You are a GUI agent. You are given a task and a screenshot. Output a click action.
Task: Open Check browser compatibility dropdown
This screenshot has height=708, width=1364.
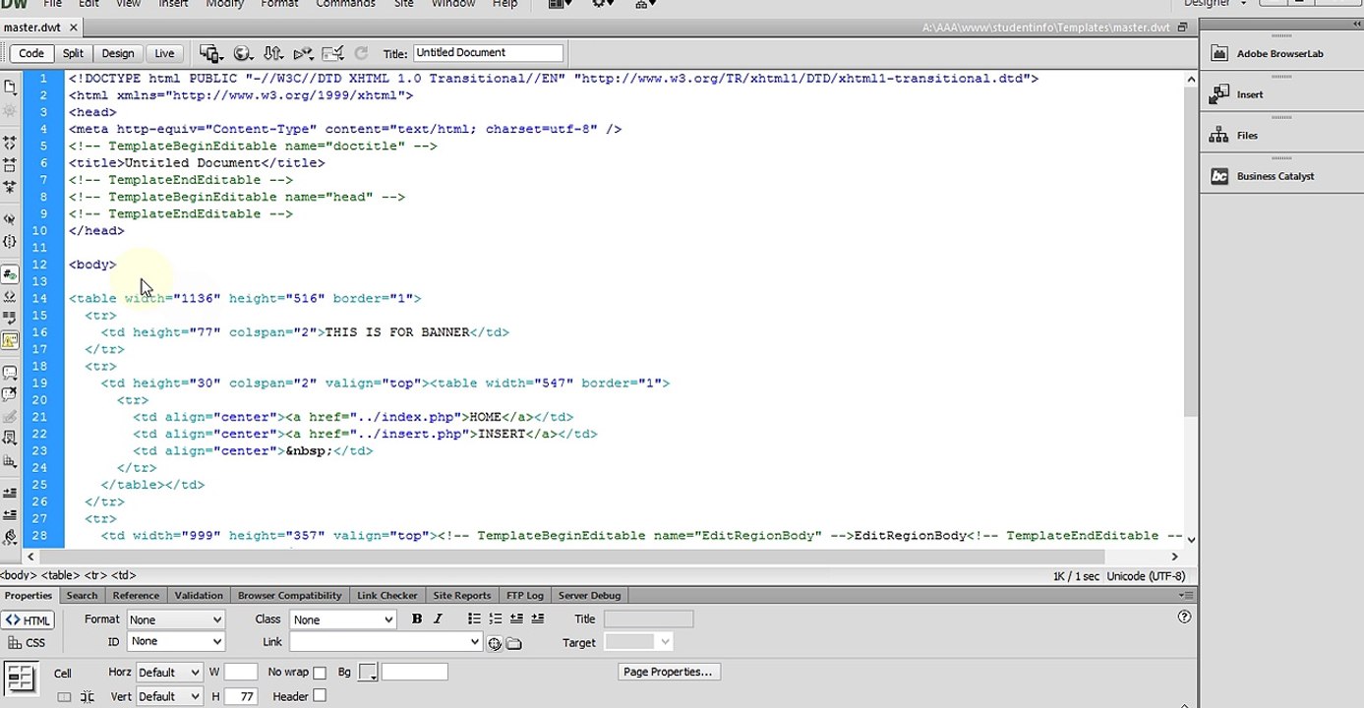tap(333, 53)
